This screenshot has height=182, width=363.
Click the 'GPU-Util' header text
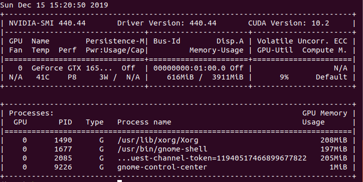(275, 50)
